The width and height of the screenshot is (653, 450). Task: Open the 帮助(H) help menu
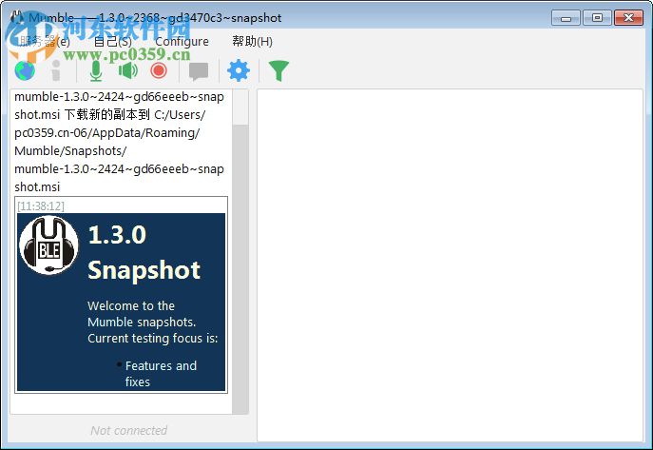tap(253, 41)
